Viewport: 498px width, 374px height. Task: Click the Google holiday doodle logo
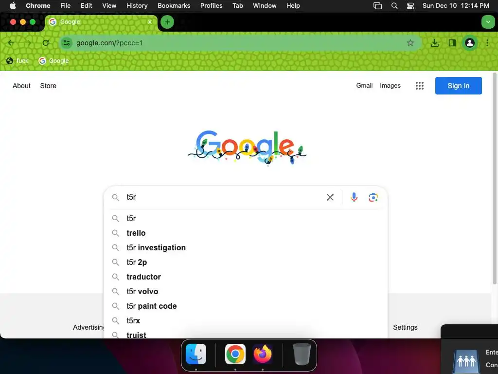click(247, 148)
